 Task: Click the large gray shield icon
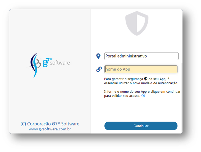[x=137, y=23]
